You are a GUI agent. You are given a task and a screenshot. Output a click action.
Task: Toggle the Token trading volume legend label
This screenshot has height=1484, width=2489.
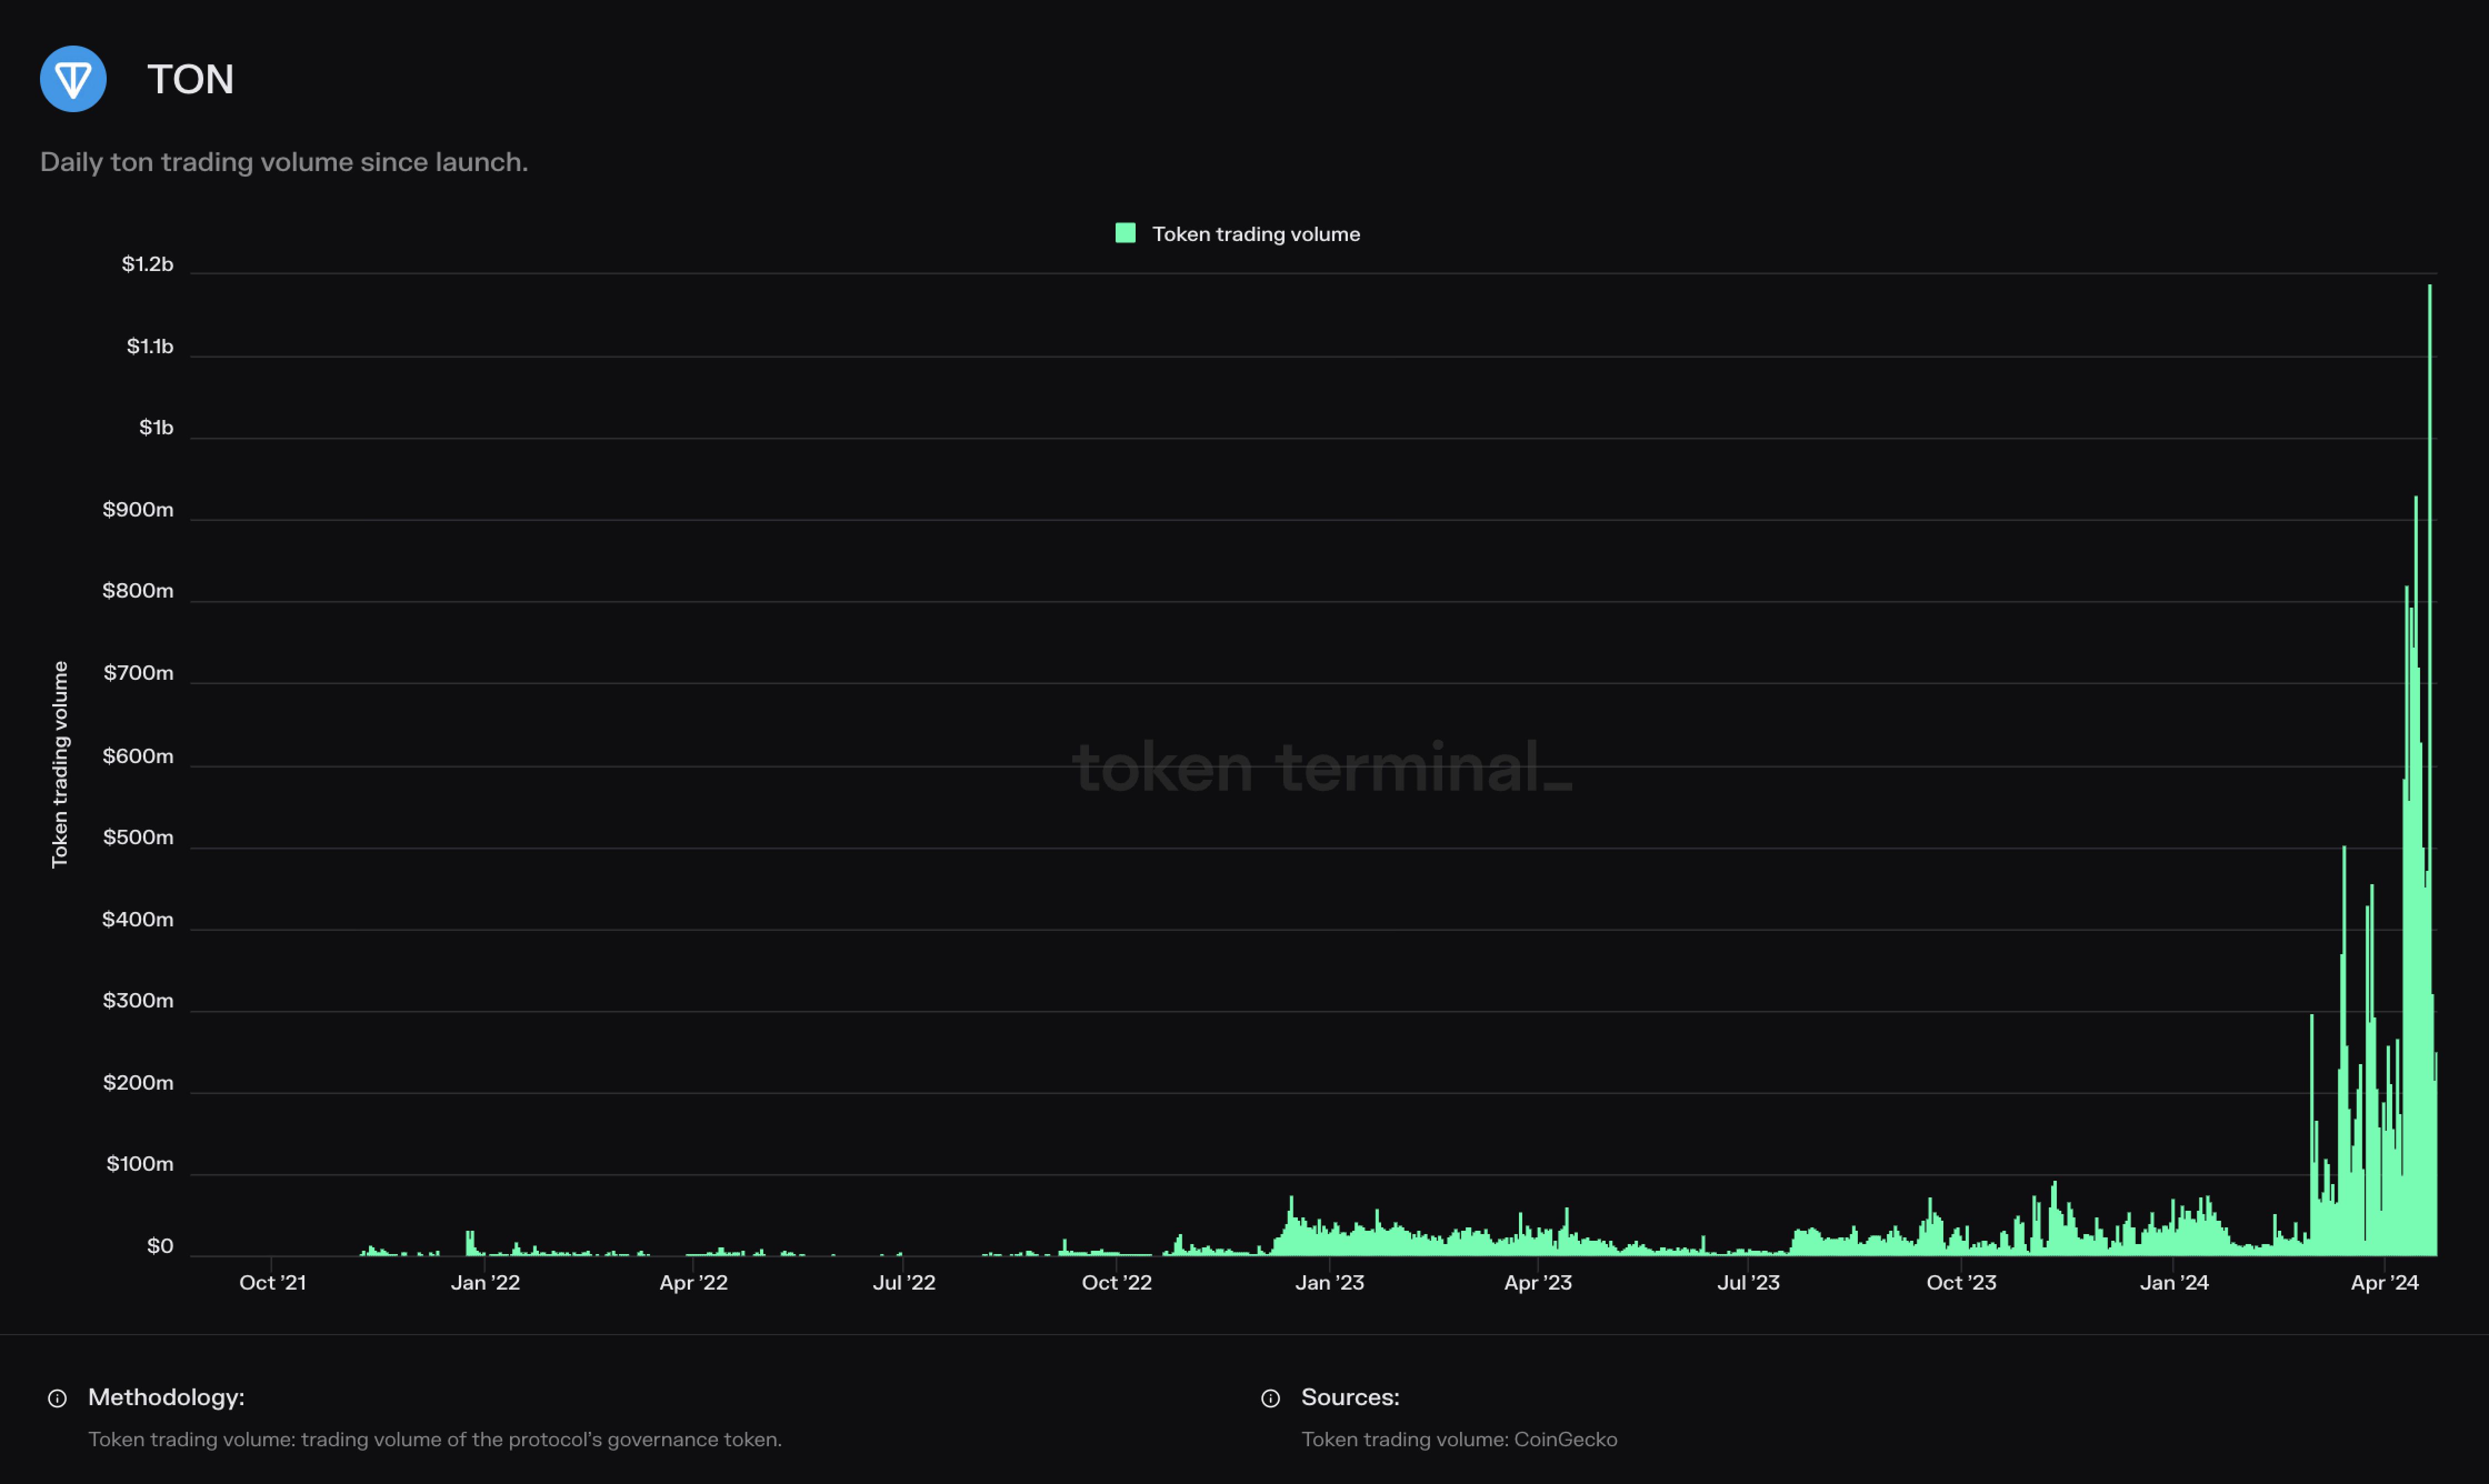click(x=1256, y=234)
